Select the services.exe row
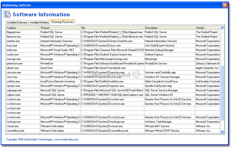Screen dimensions: 233x149 113,73
